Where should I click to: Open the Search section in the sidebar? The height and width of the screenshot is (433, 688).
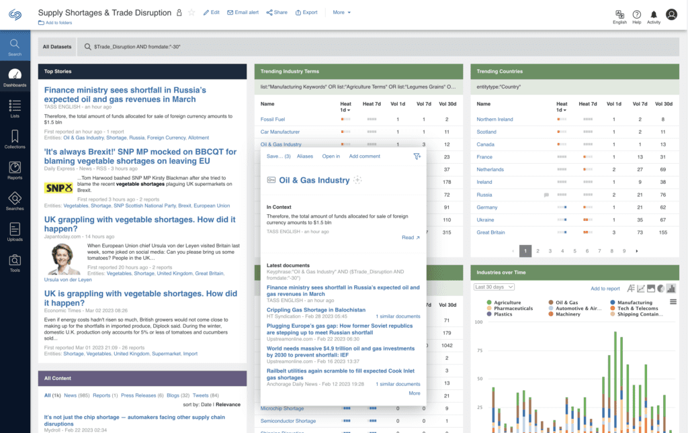coord(15,46)
